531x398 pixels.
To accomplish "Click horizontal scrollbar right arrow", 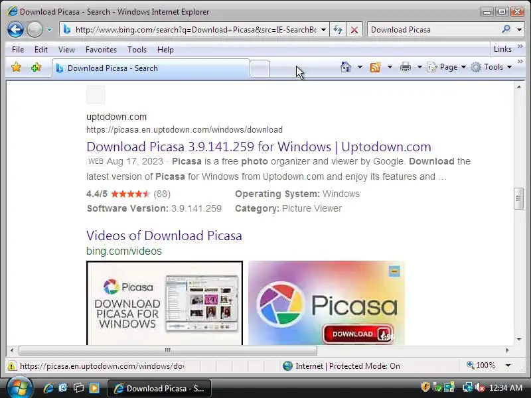I will (x=507, y=350).
